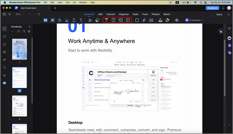
Task: Rotate page counterclockwise in Thumbnails
Action: [x=19, y=31]
